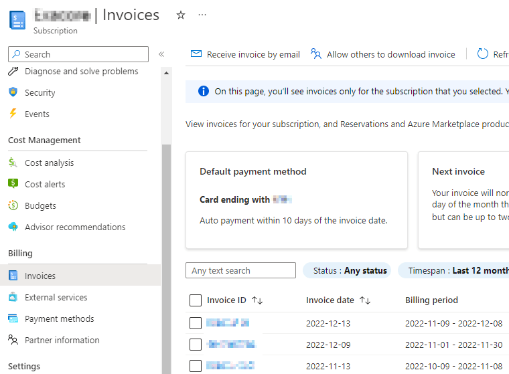Click the External services bag icon
The image size is (509, 374).
pyautogui.click(x=13, y=296)
